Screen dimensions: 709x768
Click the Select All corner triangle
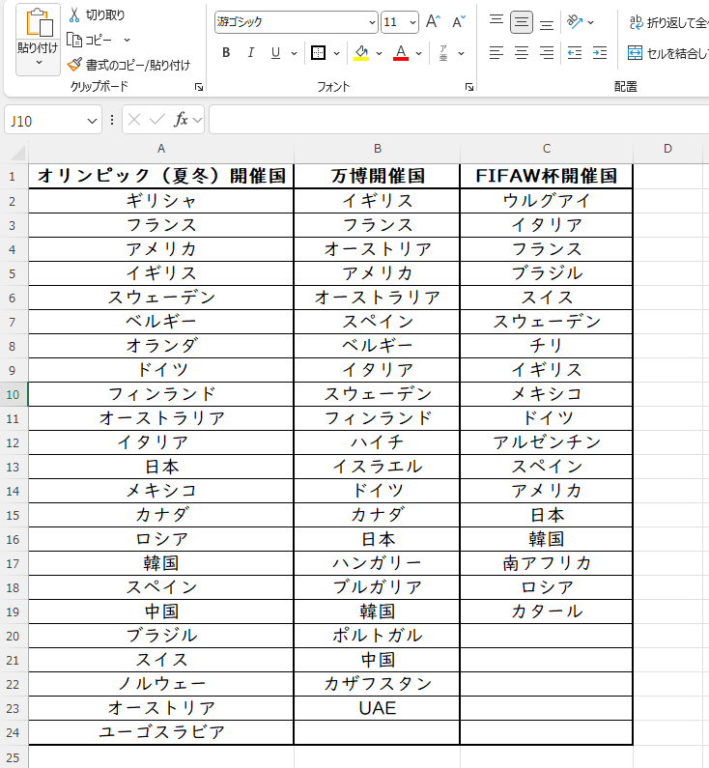click(17, 153)
